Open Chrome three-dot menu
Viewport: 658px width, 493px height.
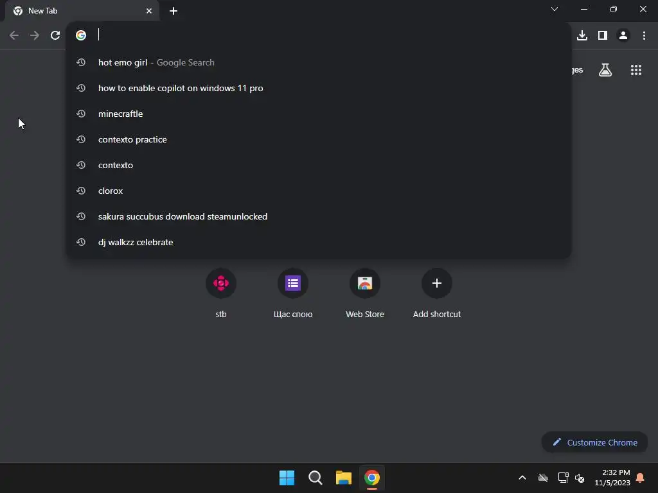tap(644, 35)
